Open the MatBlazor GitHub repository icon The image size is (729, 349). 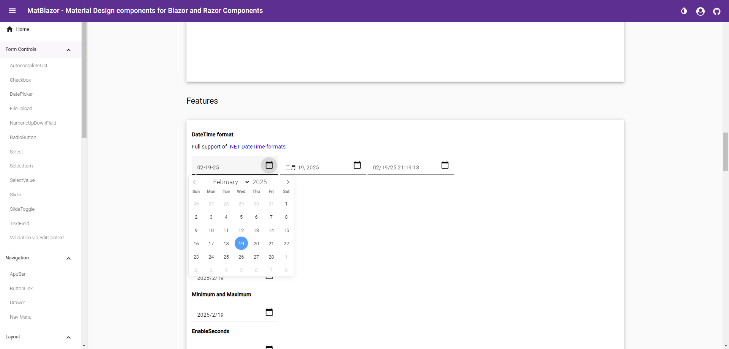point(717,11)
